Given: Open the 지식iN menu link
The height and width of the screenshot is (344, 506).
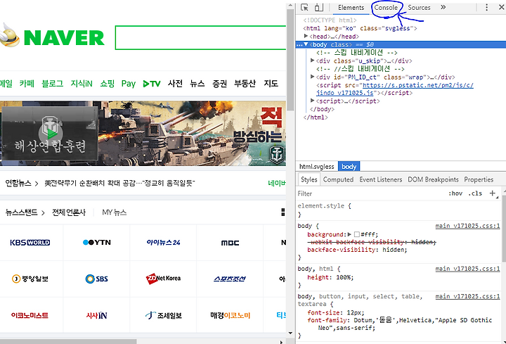Looking at the screenshot, I should (82, 84).
